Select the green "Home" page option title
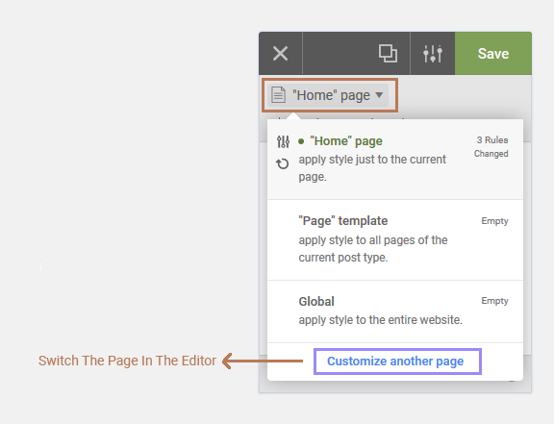This screenshot has width=554, height=424. pos(346,141)
